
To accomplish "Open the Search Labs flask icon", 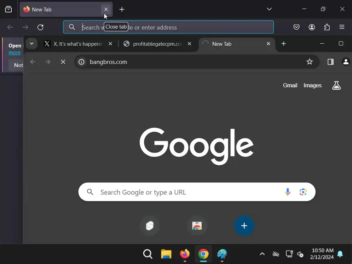I will [336, 85].
